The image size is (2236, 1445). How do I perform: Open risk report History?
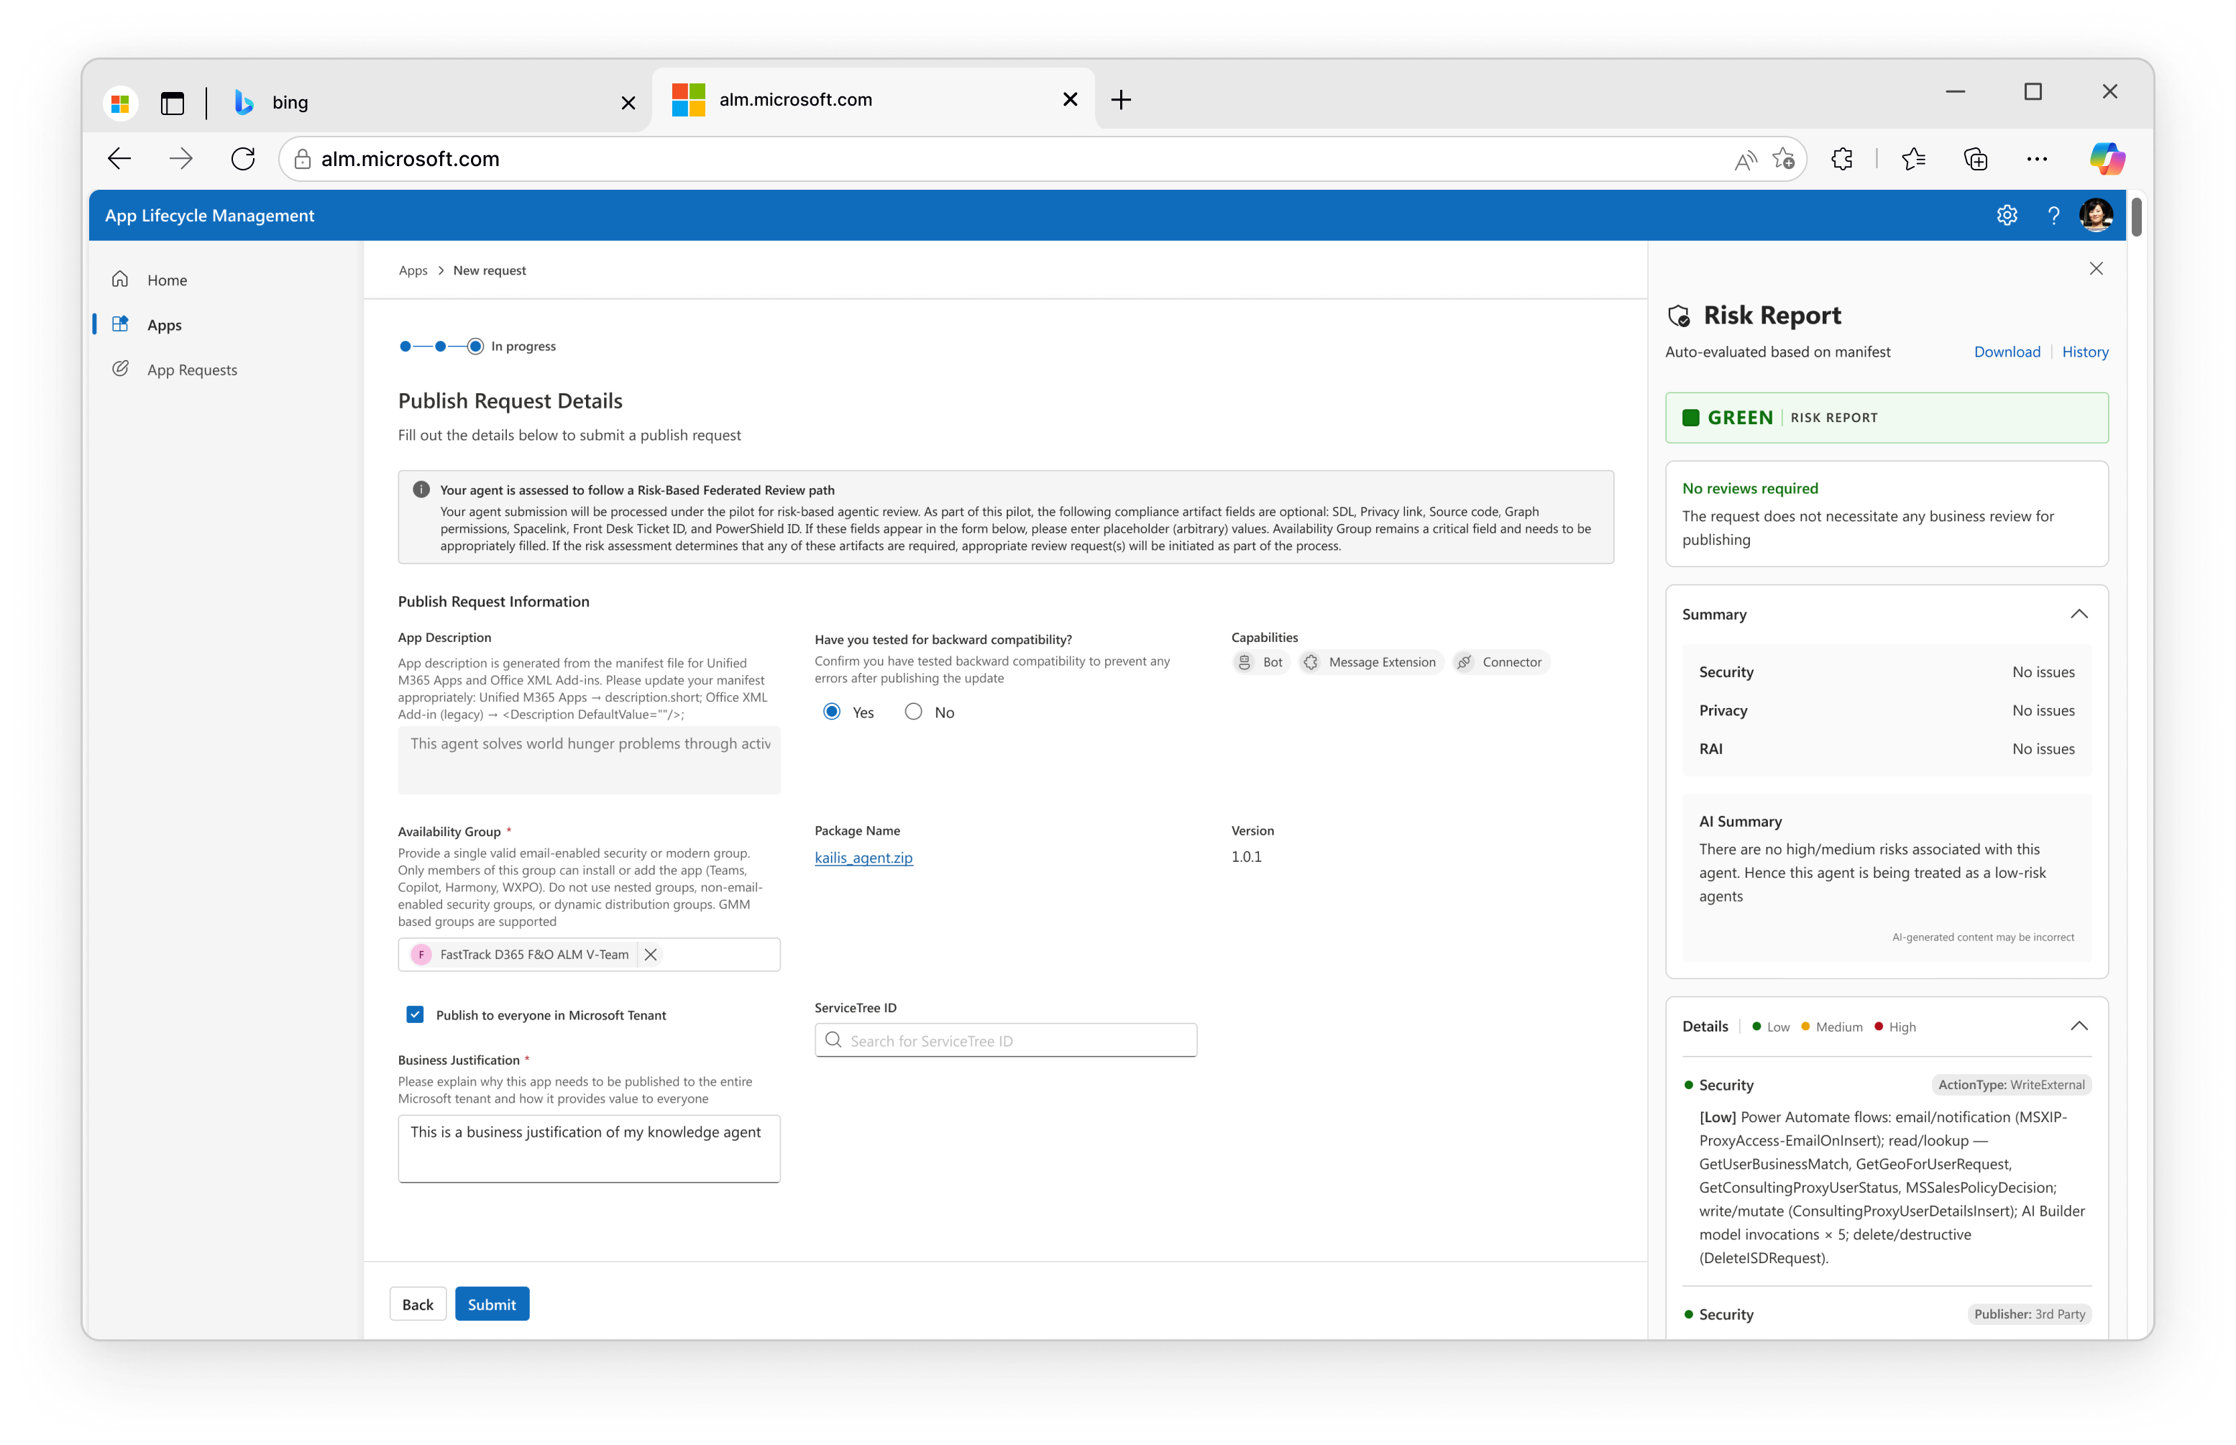pyautogui.click(x=2085, y=352)
